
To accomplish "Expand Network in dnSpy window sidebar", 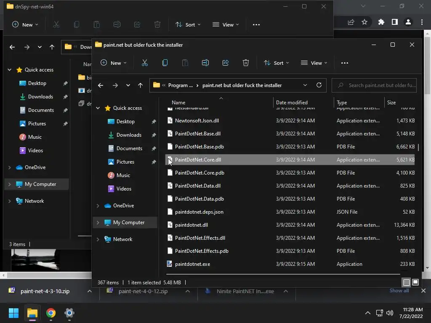I will (10, 201).
